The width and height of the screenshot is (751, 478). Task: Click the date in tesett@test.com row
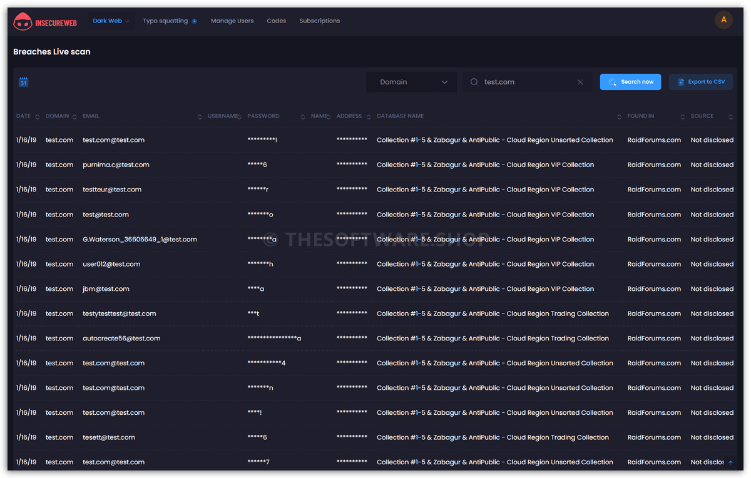(x=26, y=437)
